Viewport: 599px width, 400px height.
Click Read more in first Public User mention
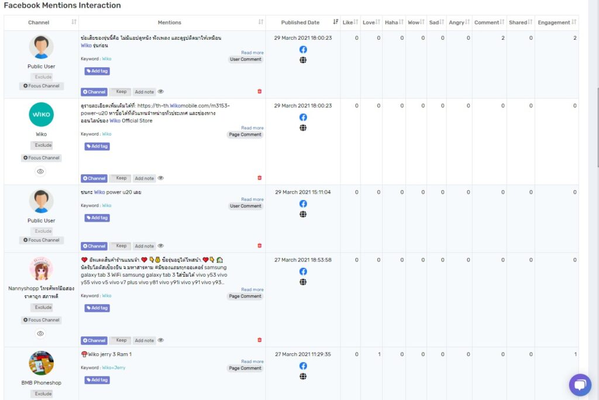(252, 53)
